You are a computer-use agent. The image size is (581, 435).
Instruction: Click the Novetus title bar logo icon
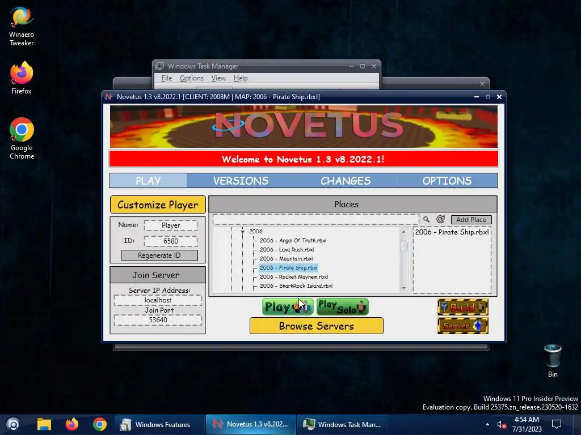[x=108, y=96]
